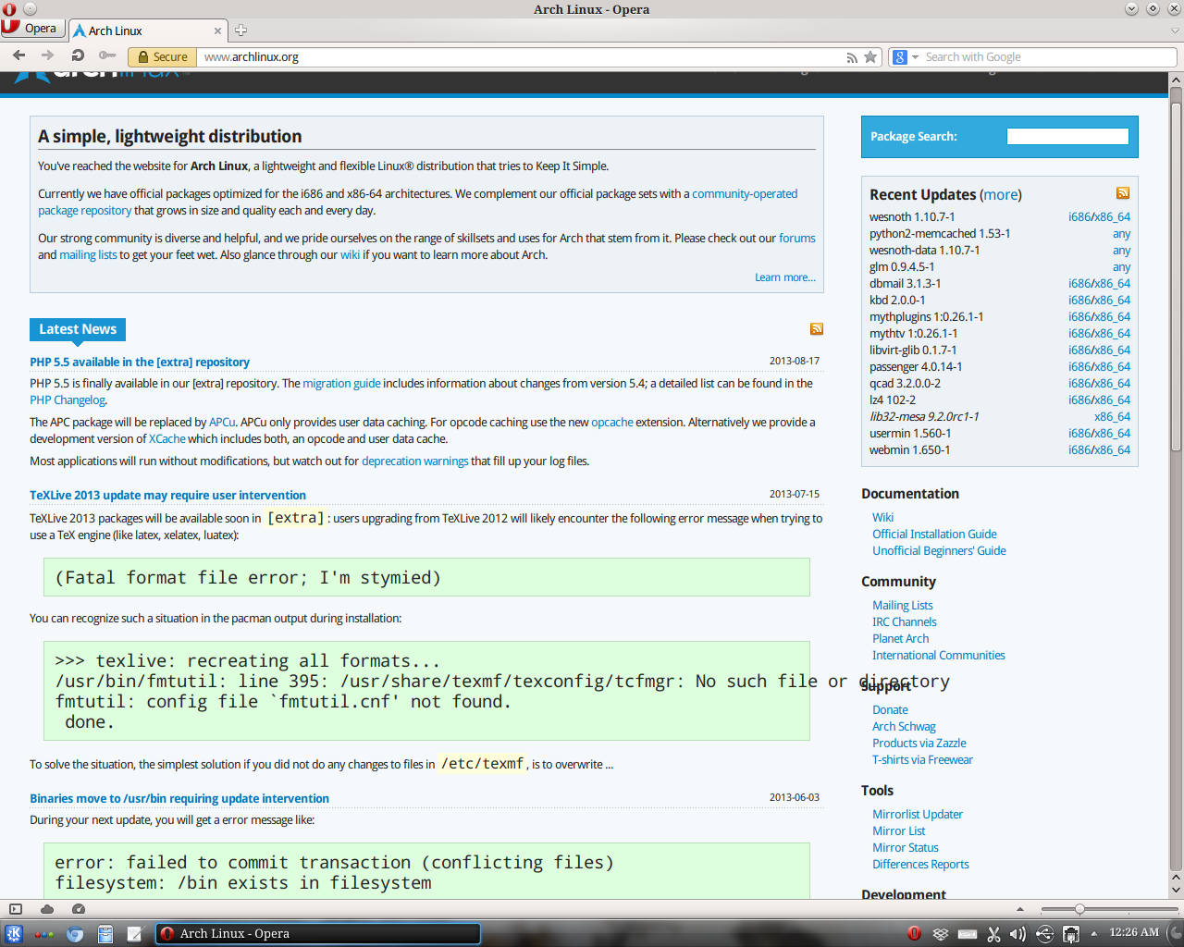The image size is (1184, 947).
Task: Click the Dropbox tray icon
Action: click(941, 934)
